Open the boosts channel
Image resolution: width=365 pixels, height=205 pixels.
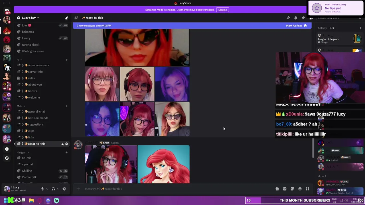[42, 91]
